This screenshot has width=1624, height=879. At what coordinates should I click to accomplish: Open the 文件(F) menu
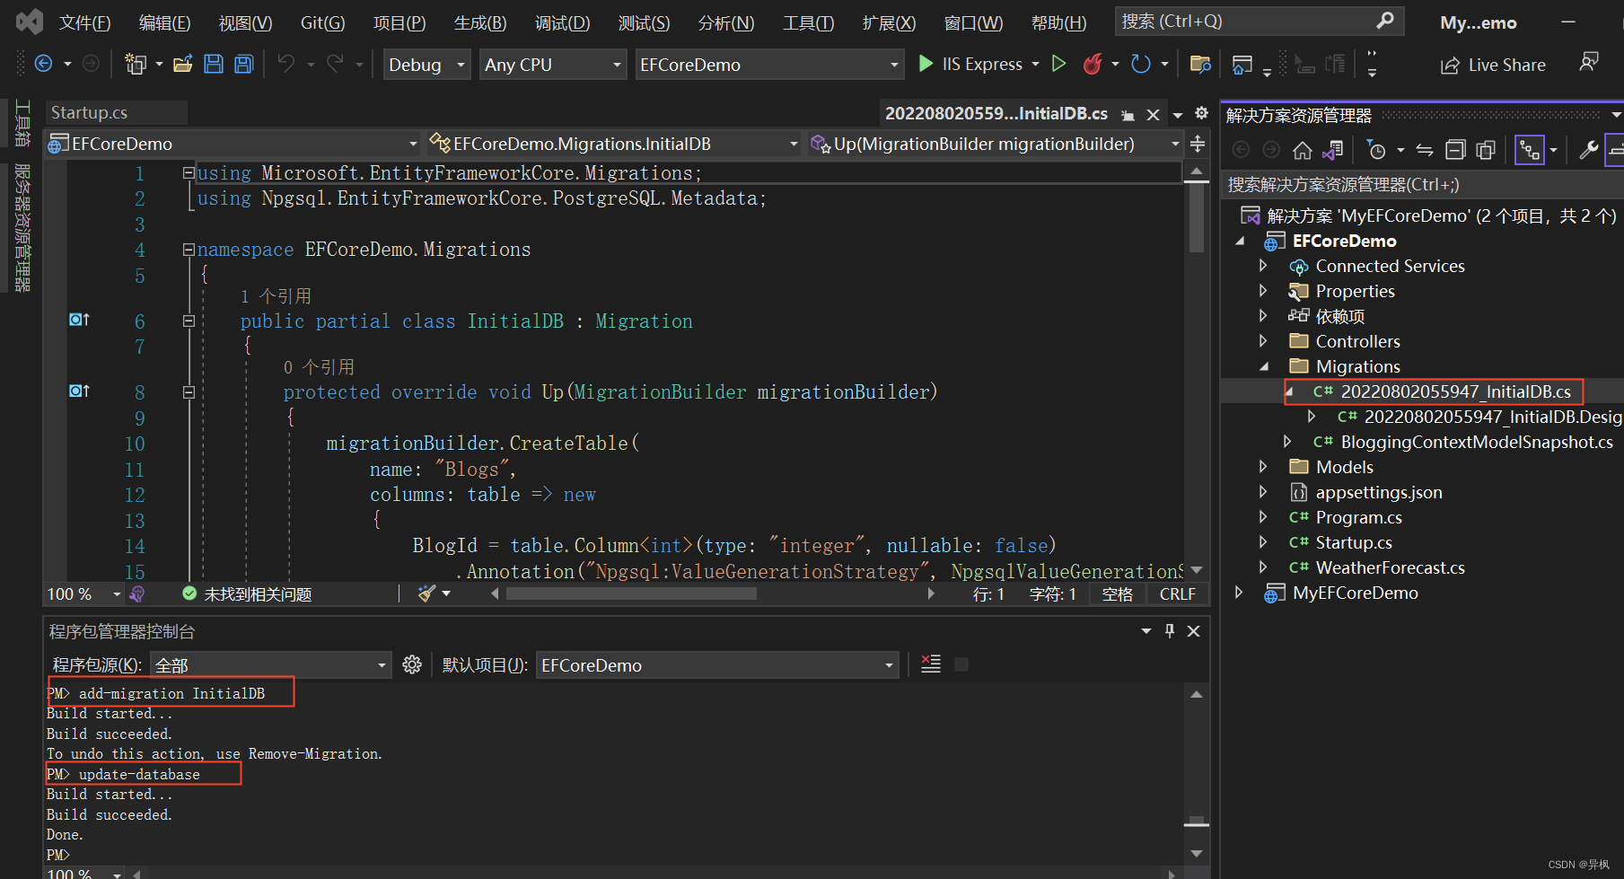click(84, 22)
